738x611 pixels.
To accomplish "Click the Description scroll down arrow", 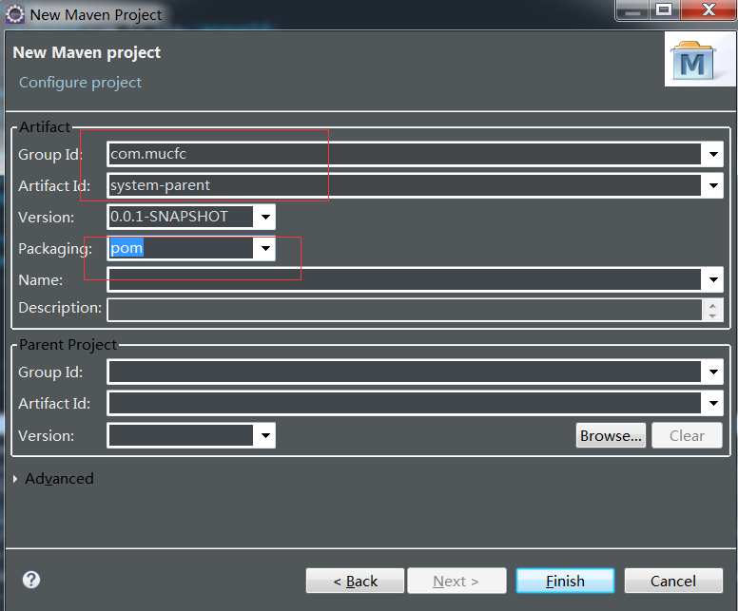I will (712, 315).
